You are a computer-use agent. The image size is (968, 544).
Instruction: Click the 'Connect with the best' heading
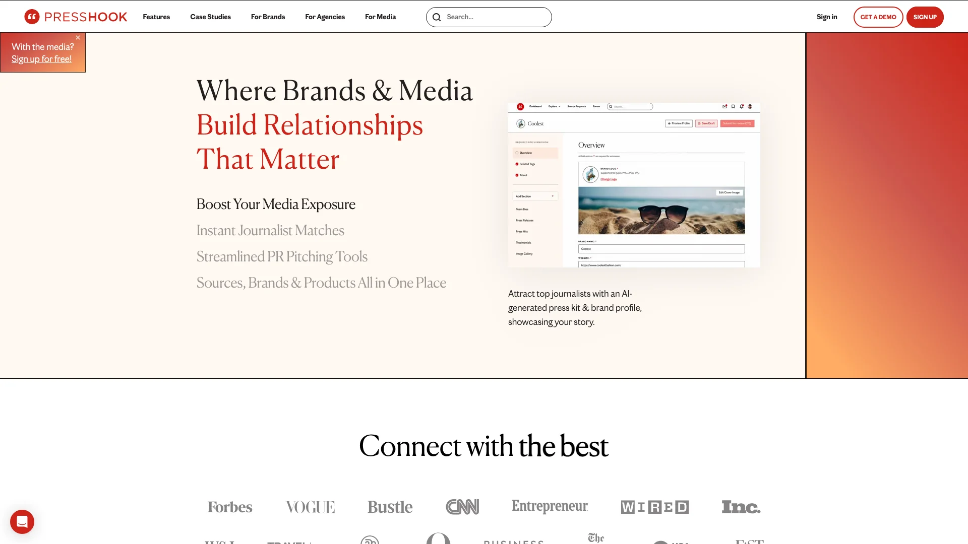coord(484,446)
